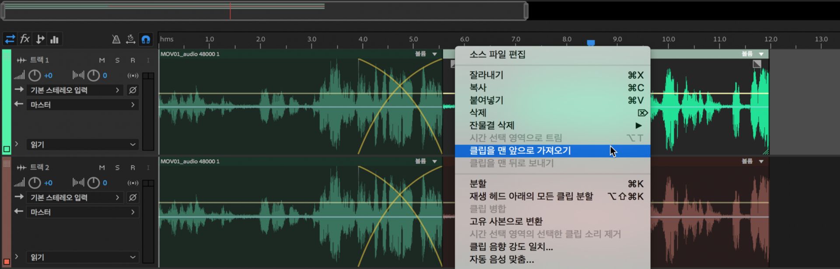Toggle the metronome icon
840x269 pixels.
tap(116, 39)
